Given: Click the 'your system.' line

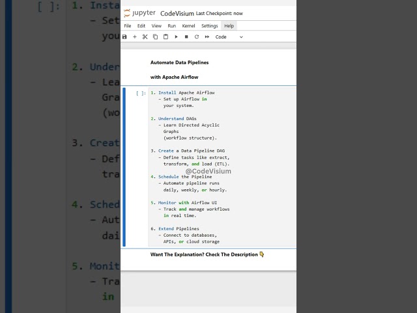Looking at the screenshot, I should click(179, 106).
